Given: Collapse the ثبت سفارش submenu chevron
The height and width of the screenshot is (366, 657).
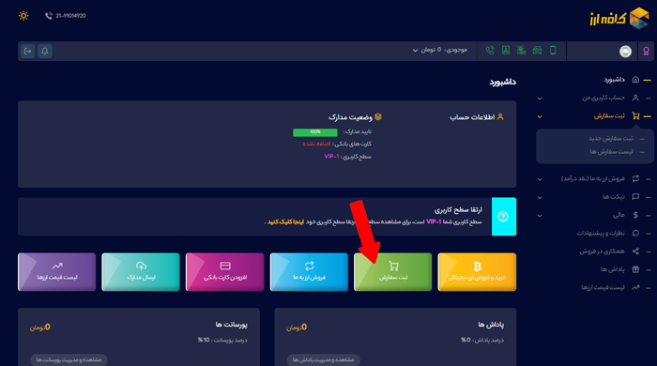Looking at the screenshot, I should (540, 116).
